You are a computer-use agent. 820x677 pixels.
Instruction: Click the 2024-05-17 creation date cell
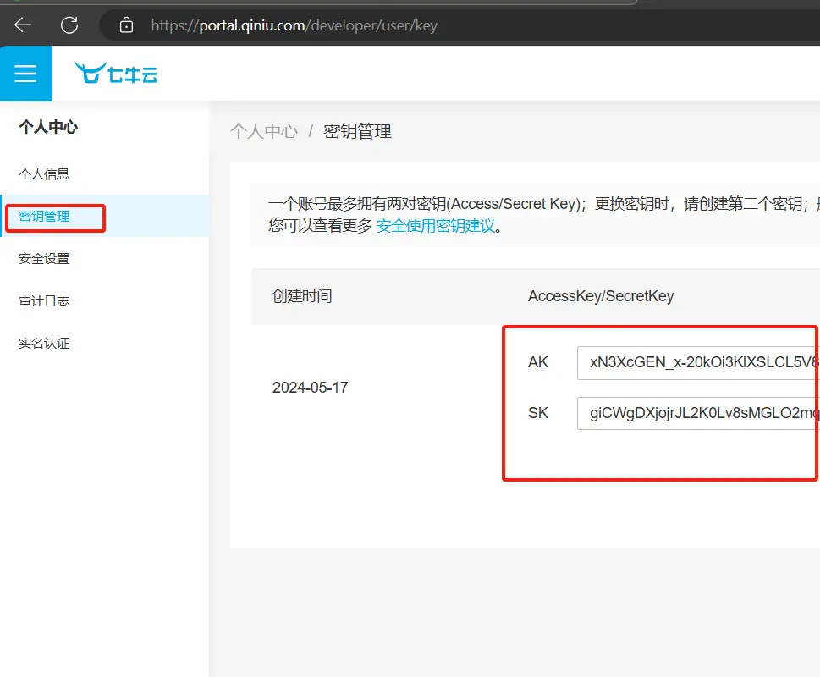tap(310, 388)
